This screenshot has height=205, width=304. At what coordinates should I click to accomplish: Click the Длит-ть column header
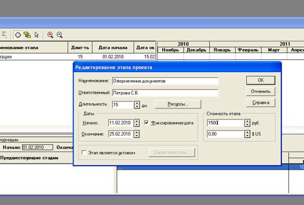click(x=80, y=48)
